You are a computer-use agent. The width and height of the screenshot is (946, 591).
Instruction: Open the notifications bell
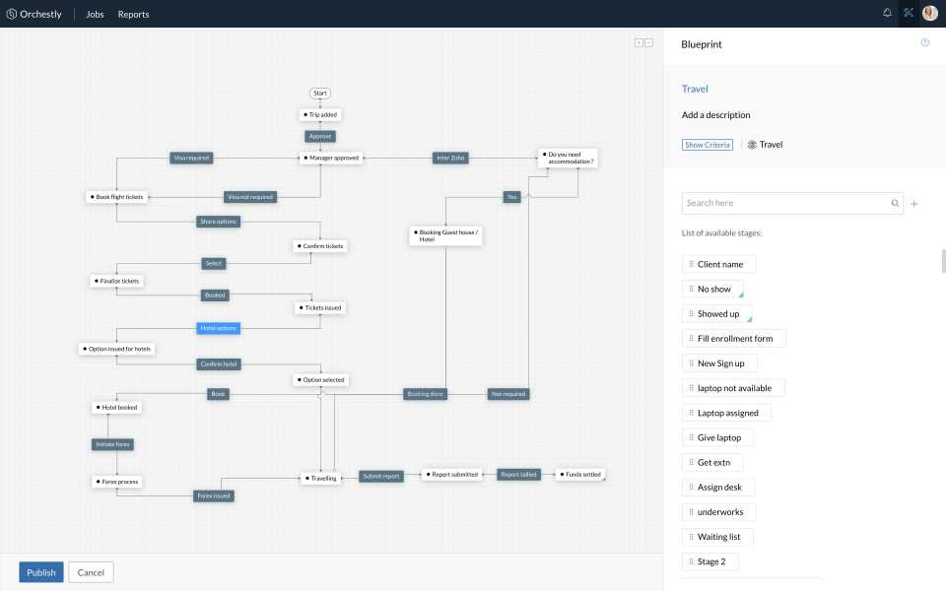(x=887, y=14)
